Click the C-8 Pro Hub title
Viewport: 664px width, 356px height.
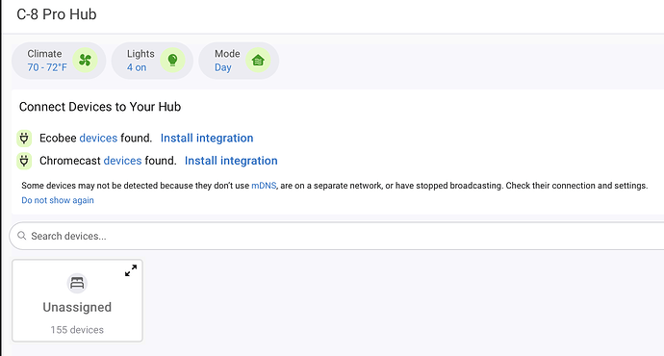point(57,14)
